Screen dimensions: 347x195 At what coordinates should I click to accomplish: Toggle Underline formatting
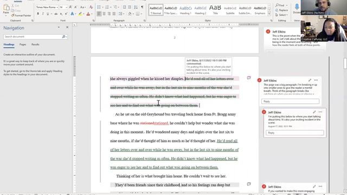click(47, 14)
